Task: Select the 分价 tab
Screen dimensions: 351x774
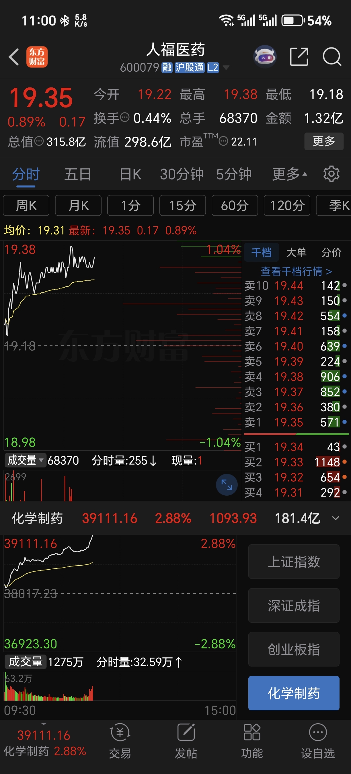Action: [x=331, y=252]
